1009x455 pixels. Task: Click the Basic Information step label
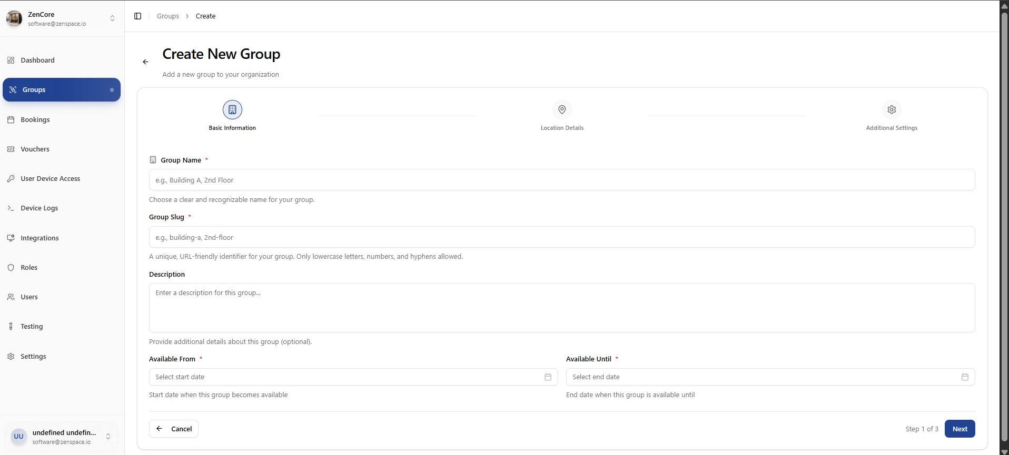[x=232, y=128]
